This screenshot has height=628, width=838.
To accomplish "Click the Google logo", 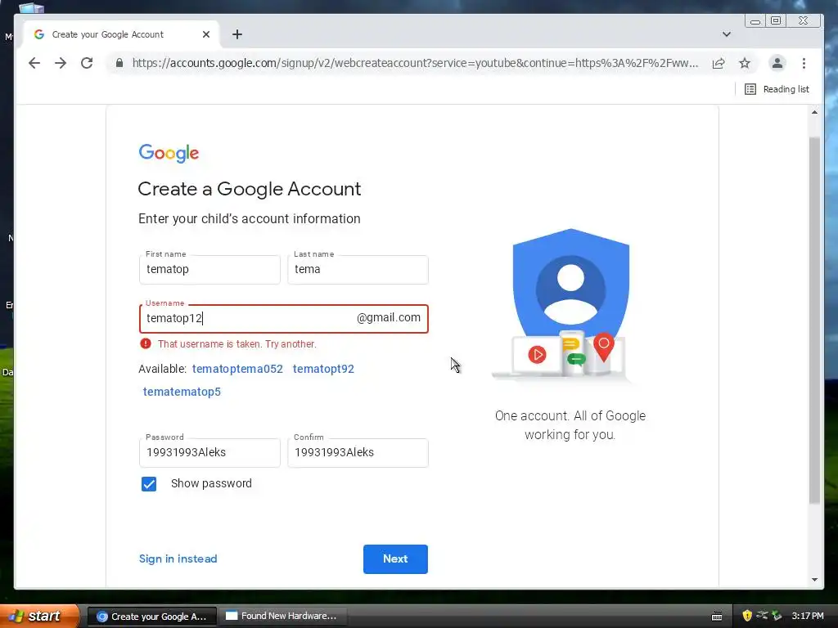I will (169, 153).
